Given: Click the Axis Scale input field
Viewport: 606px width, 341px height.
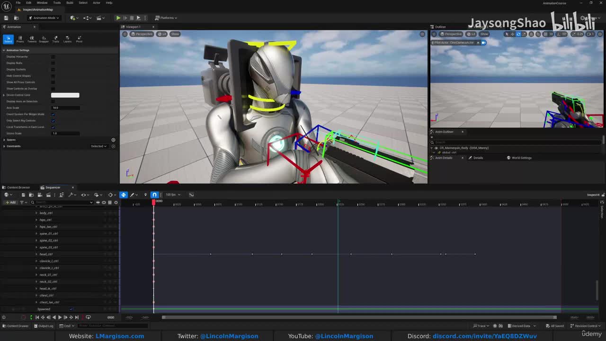Looking at the screenshot, I should 65,108.
